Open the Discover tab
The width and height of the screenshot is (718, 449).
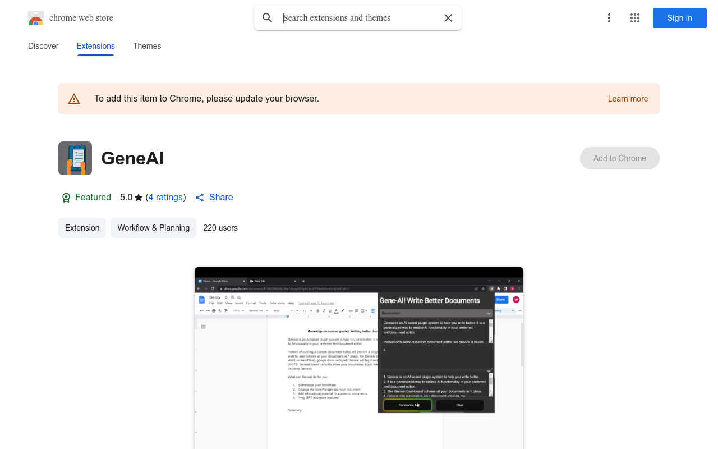point(43,46)
